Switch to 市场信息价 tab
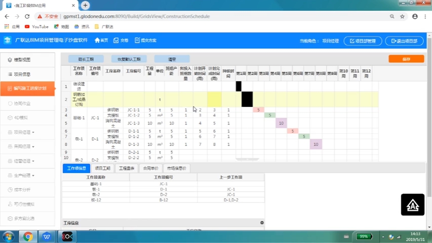The width and height of the screenshot is (432, 243). 177,168
